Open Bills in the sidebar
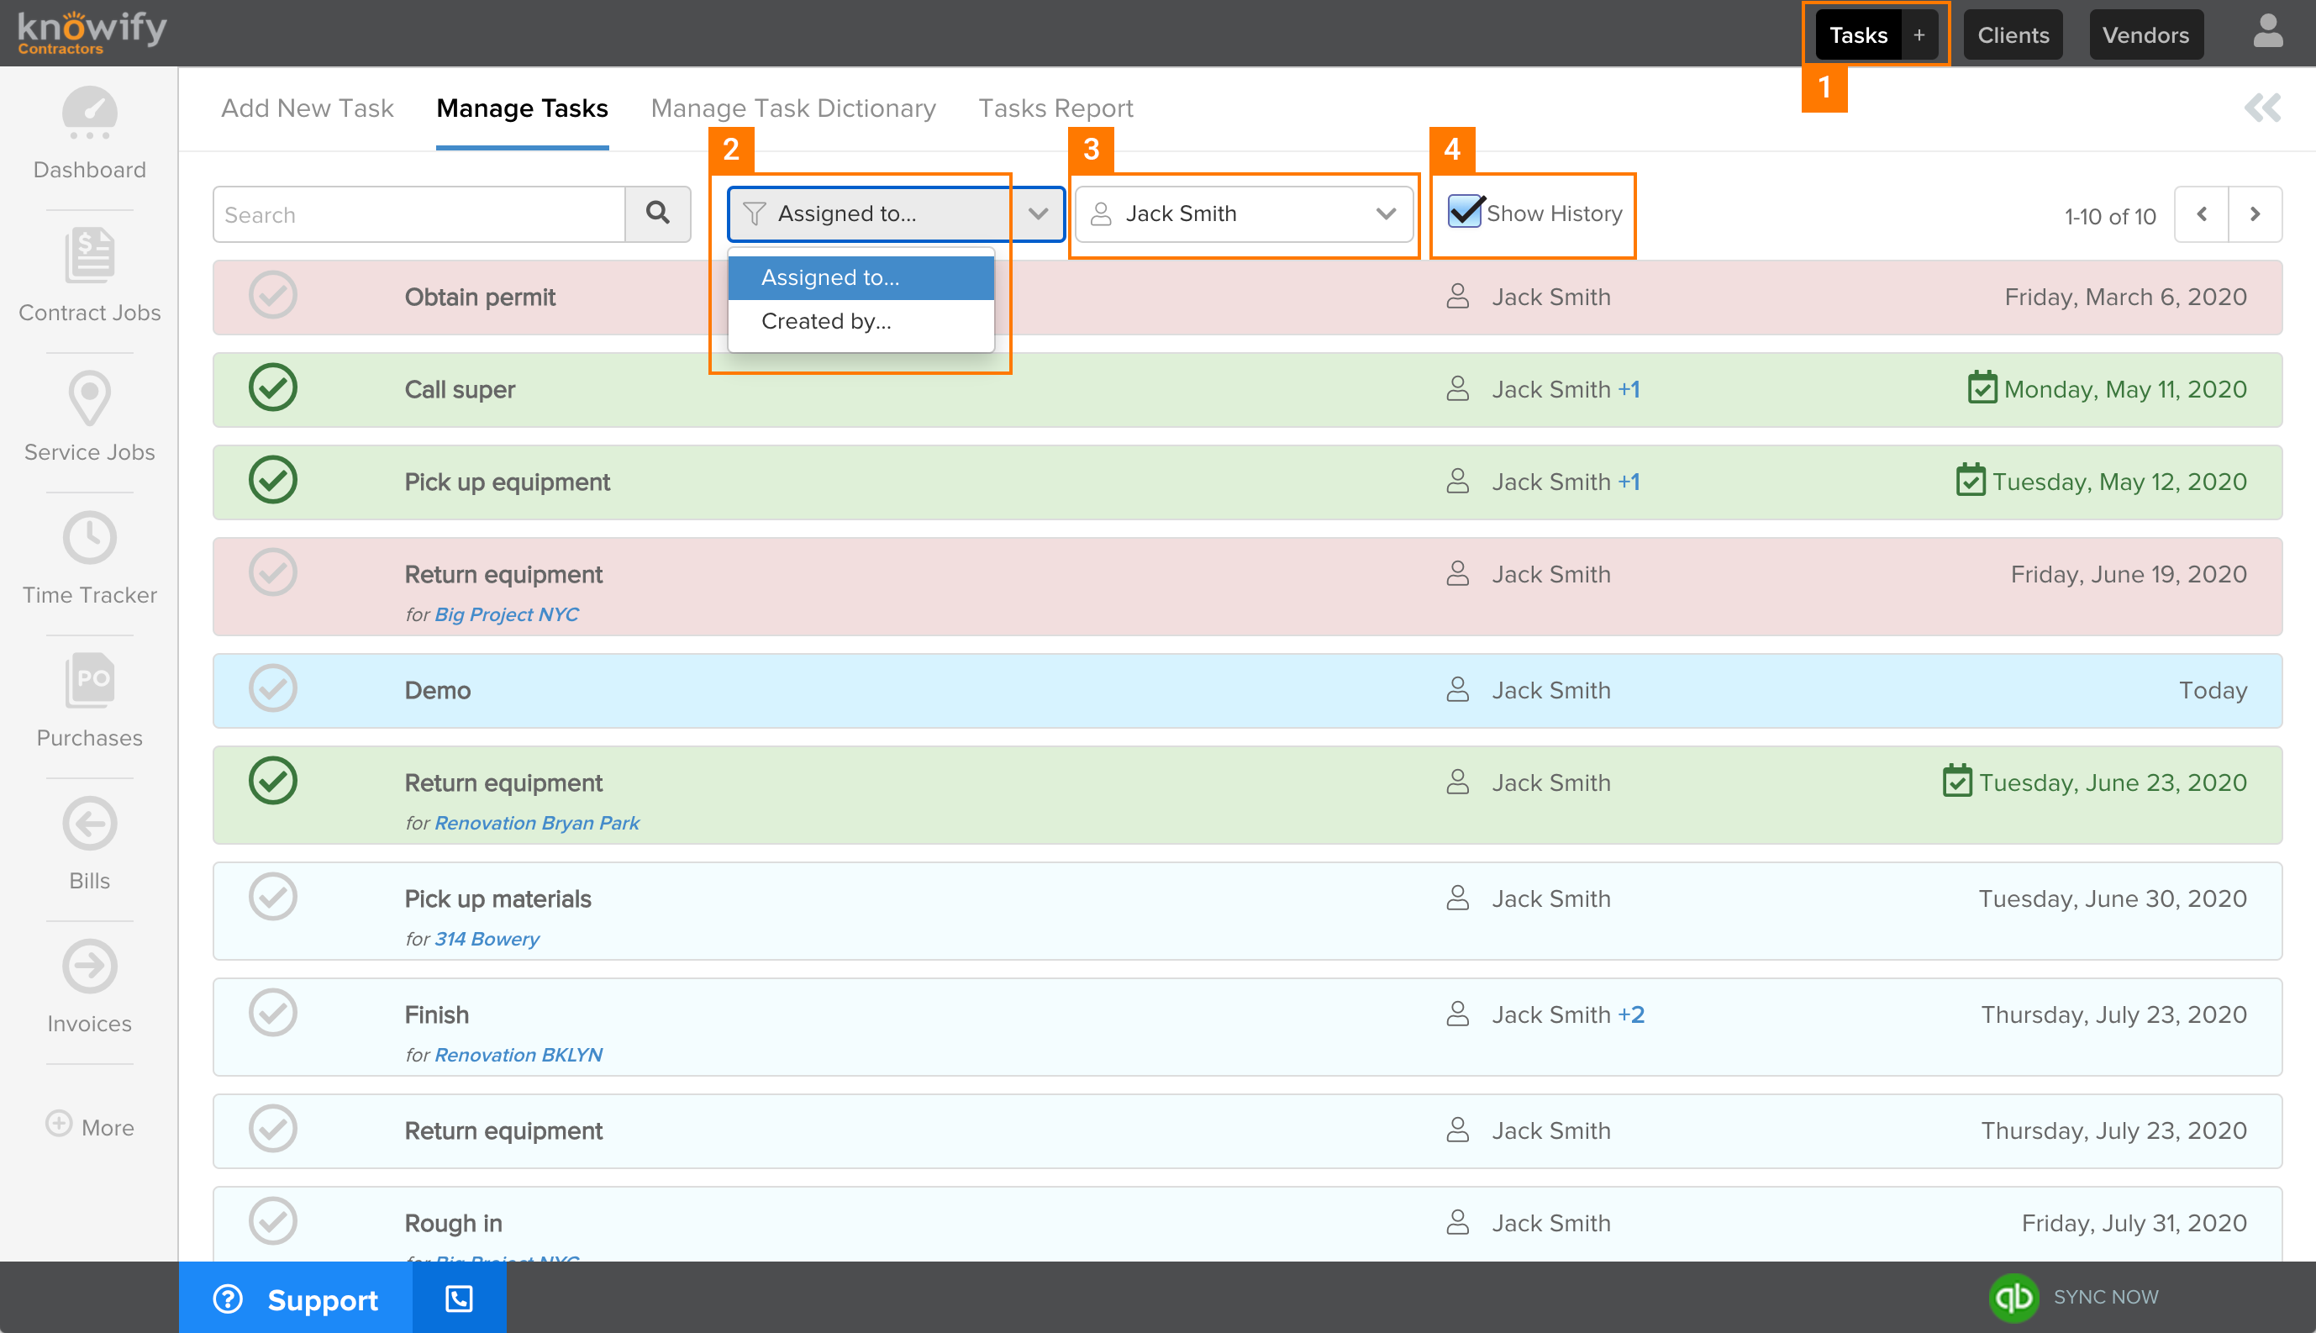Image resolution: width=2316 pixels, height=1333 pixels. pos(90,842)
